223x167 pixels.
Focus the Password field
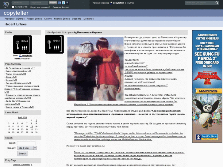coord(39,3)
